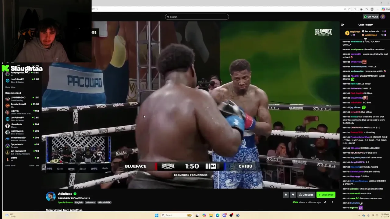The image size is (390, 219).
Task: Click the Edge read aloud icon
Action: tap(345, 9)
